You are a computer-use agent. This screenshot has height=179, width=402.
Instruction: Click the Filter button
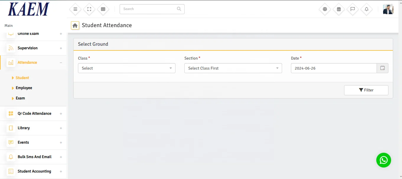[366, 90]
